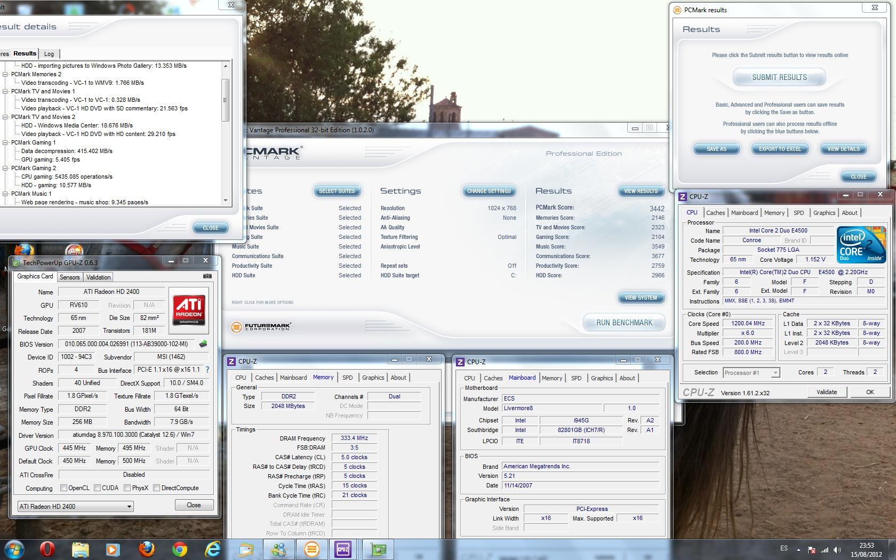The width and height of the screenshot is (896, 560).
Task: Open the ATI Radeon HD 2400 card dropdown
Action: [75, 506]
